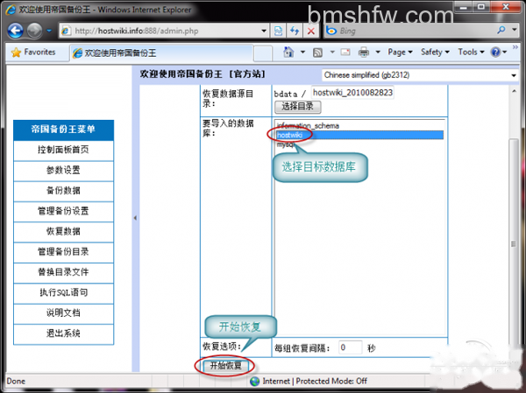Click the page icon in address bar
The height and width of the screenshot is (393, 526).
click(66, 31)
